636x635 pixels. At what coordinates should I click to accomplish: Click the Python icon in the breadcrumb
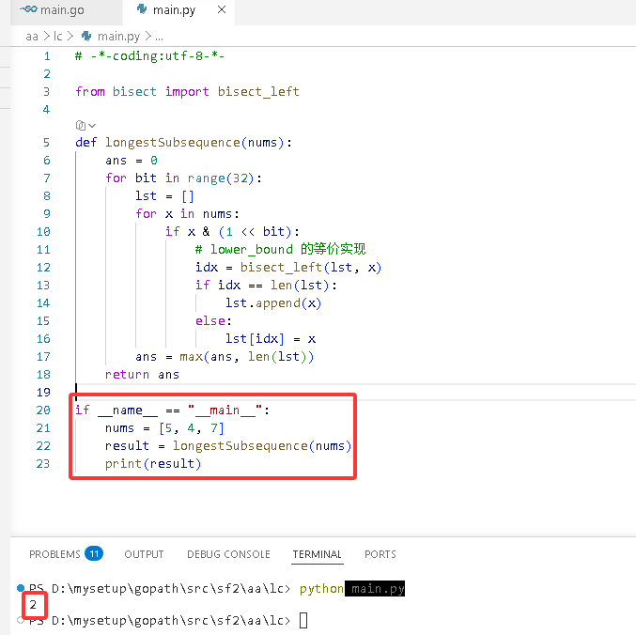86,36
